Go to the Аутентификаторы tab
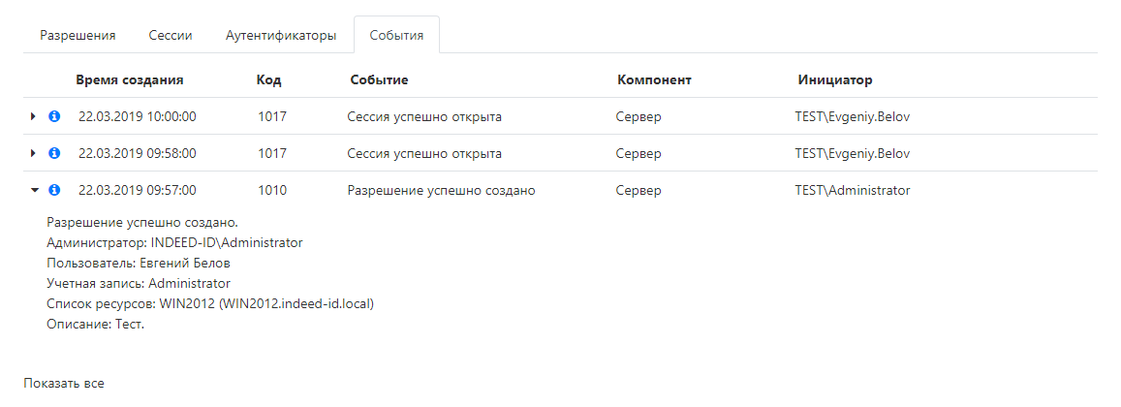 point(281,35)
